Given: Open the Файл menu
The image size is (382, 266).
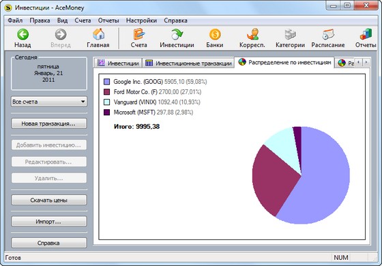Looking at the screenshot, I should 15,20.
